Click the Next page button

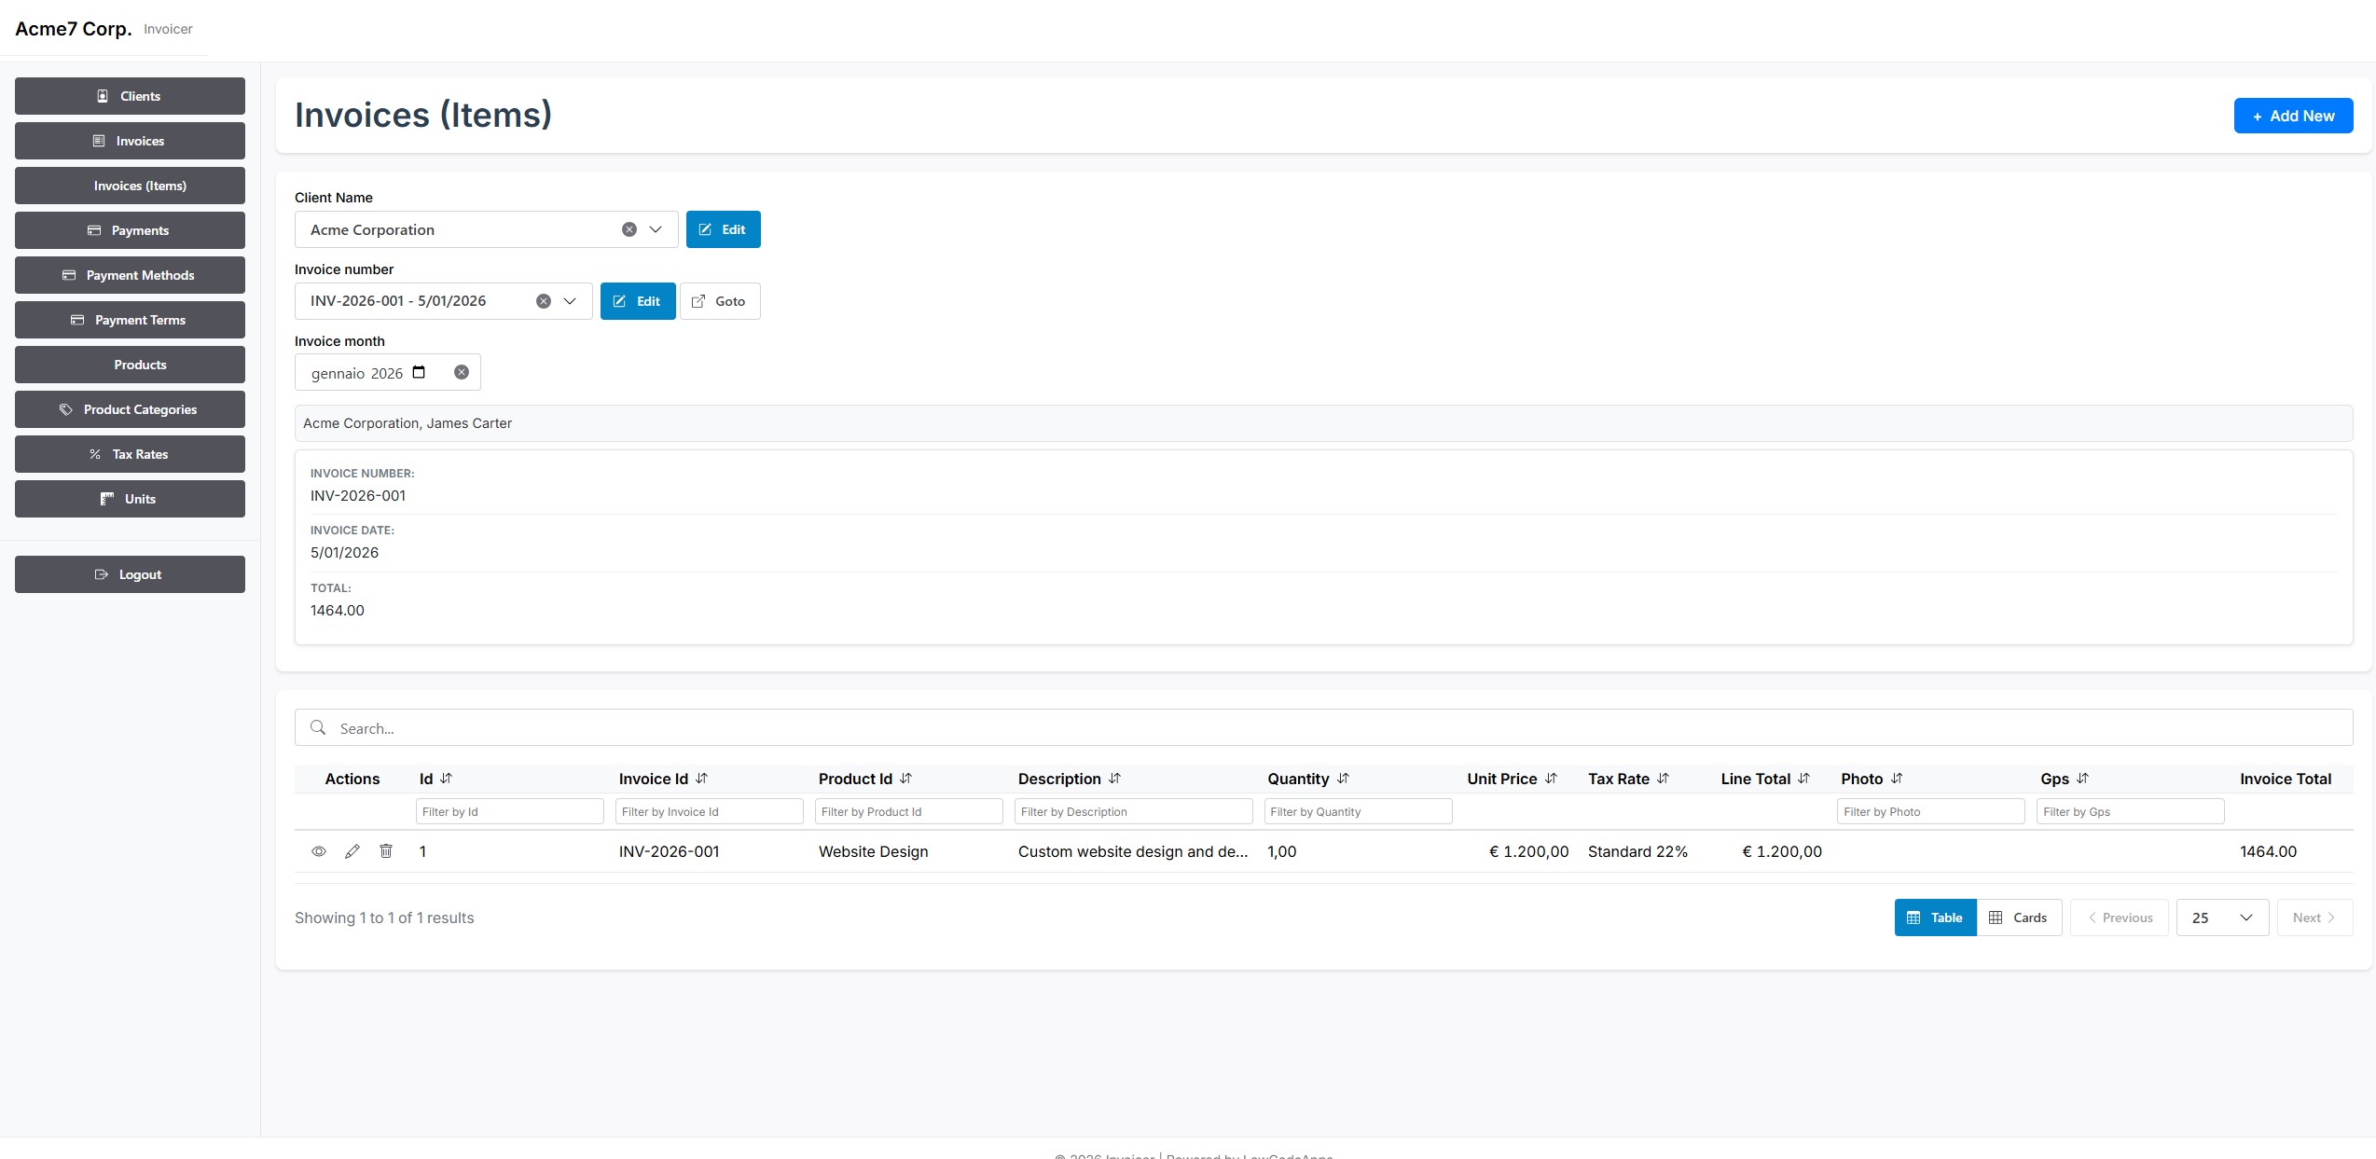(2314, 918)
